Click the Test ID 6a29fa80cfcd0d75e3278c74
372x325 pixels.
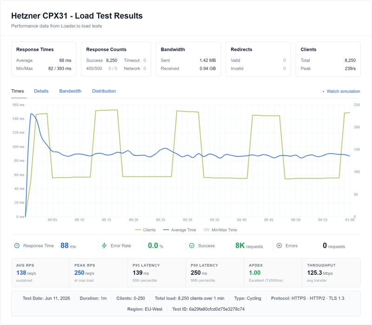[208, 309]
